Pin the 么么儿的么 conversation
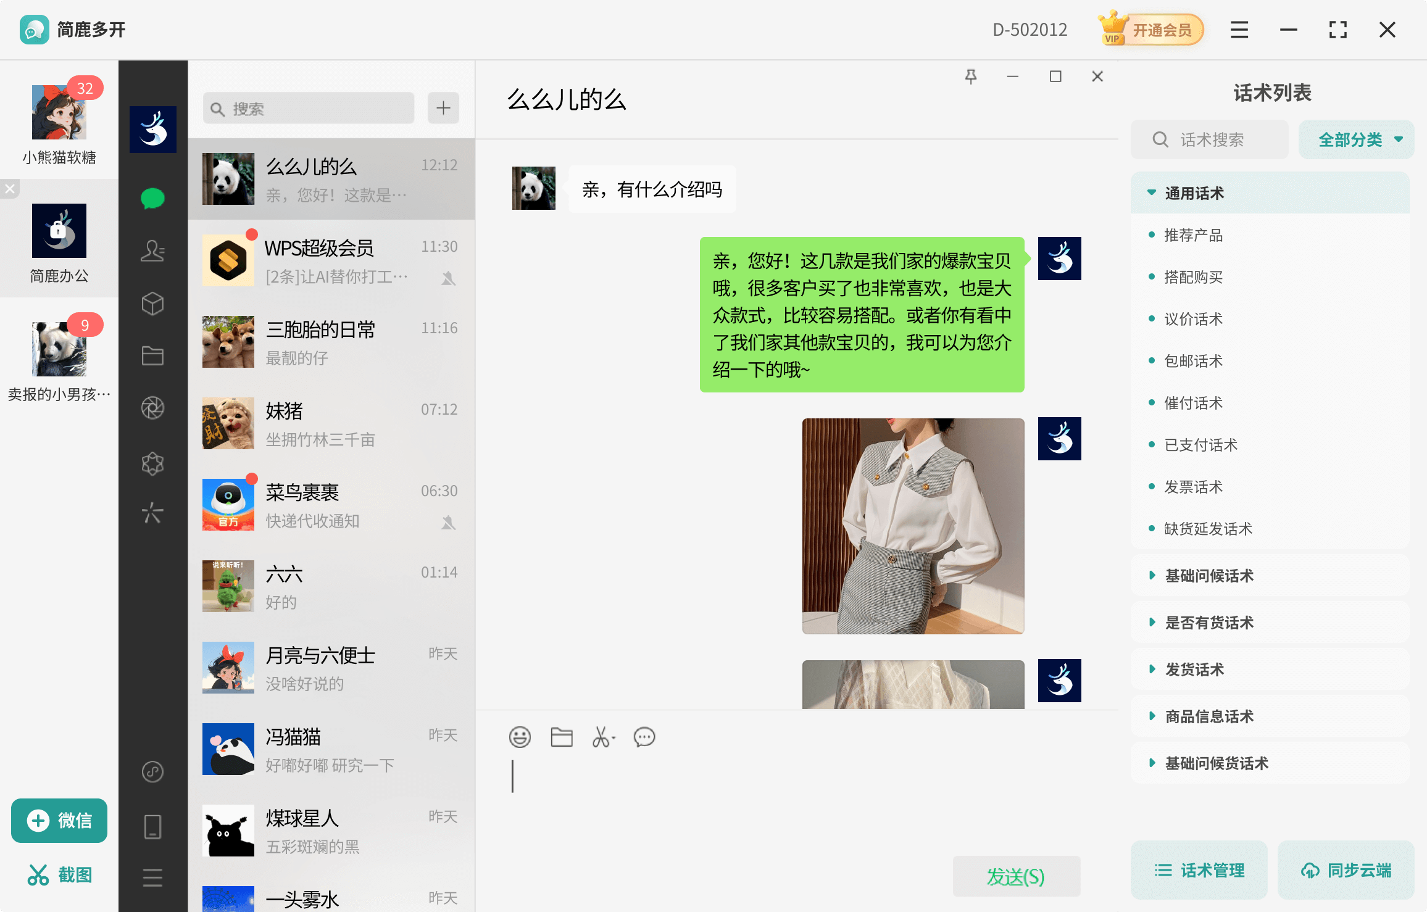 [x=970, y=75]
